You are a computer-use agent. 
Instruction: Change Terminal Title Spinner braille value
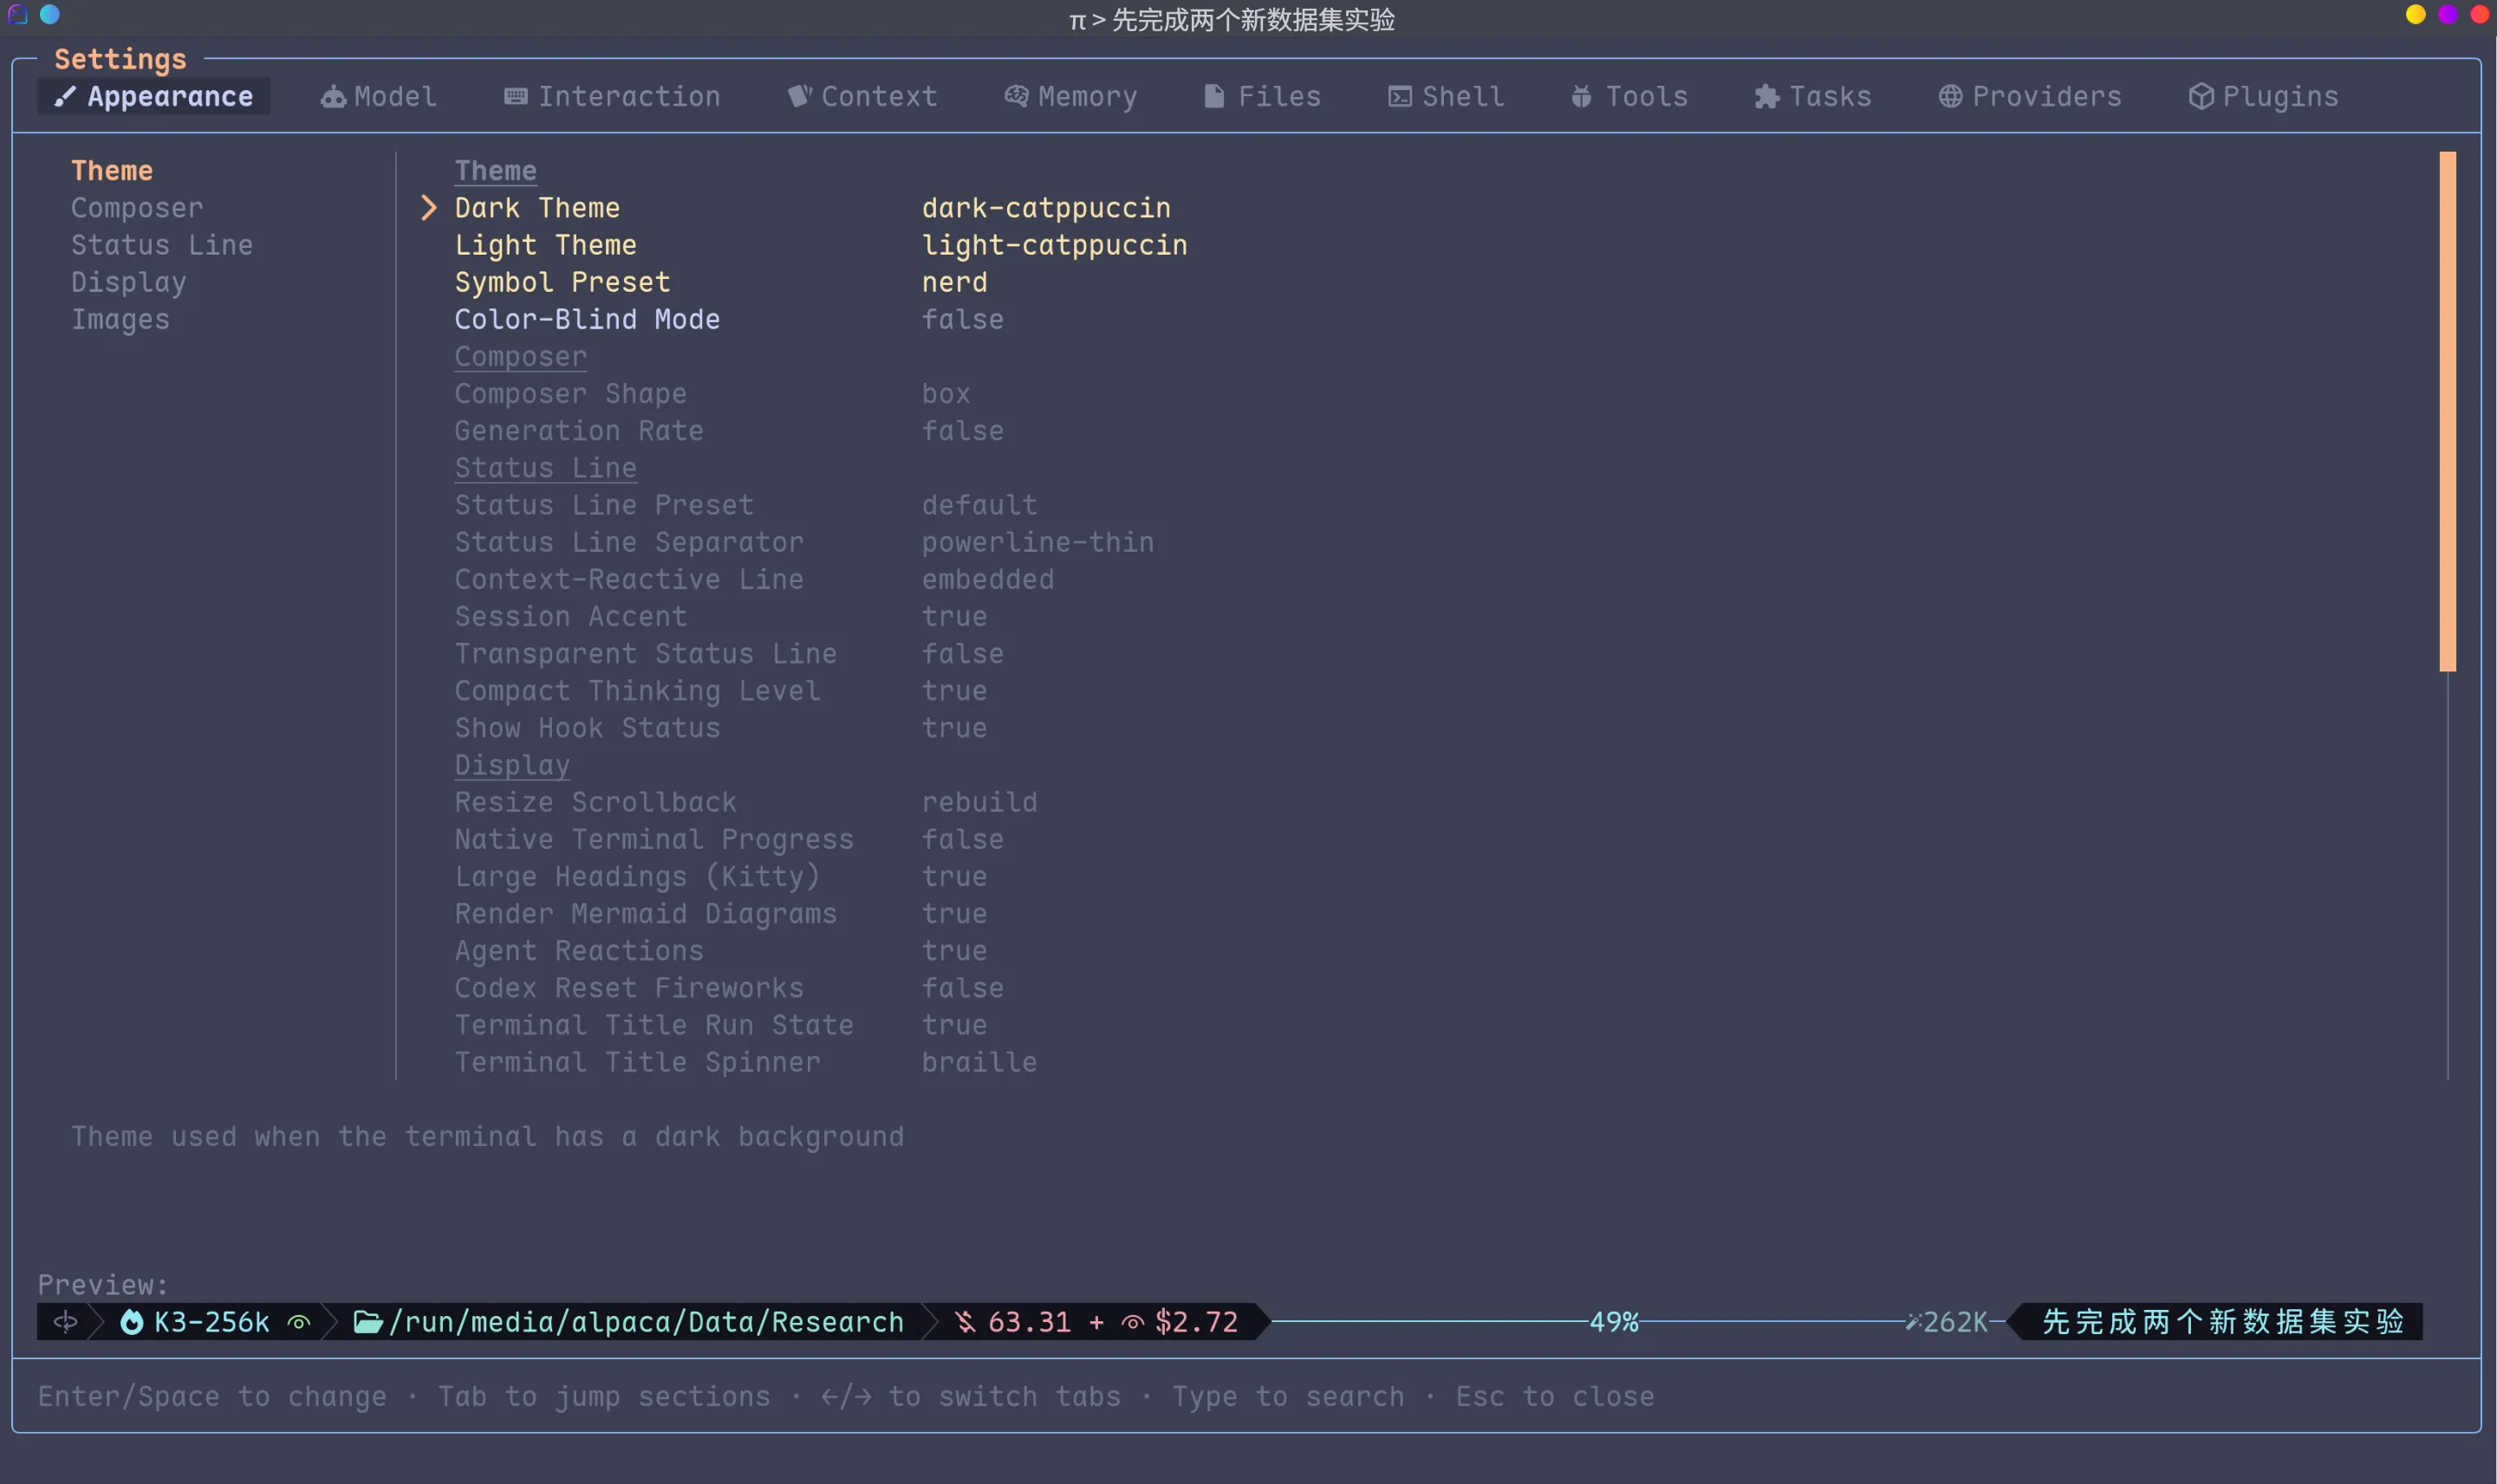(979, 1062)
